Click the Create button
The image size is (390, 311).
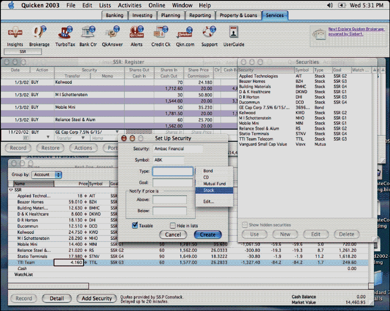(x=207, y=235)
